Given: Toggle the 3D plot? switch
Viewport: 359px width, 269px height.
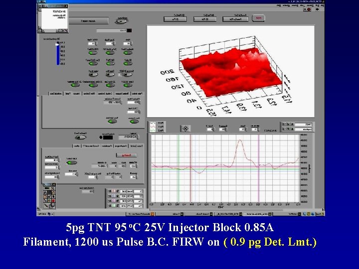Looking at the screenshot, I should pyautogui.click(x=128, y=64).
